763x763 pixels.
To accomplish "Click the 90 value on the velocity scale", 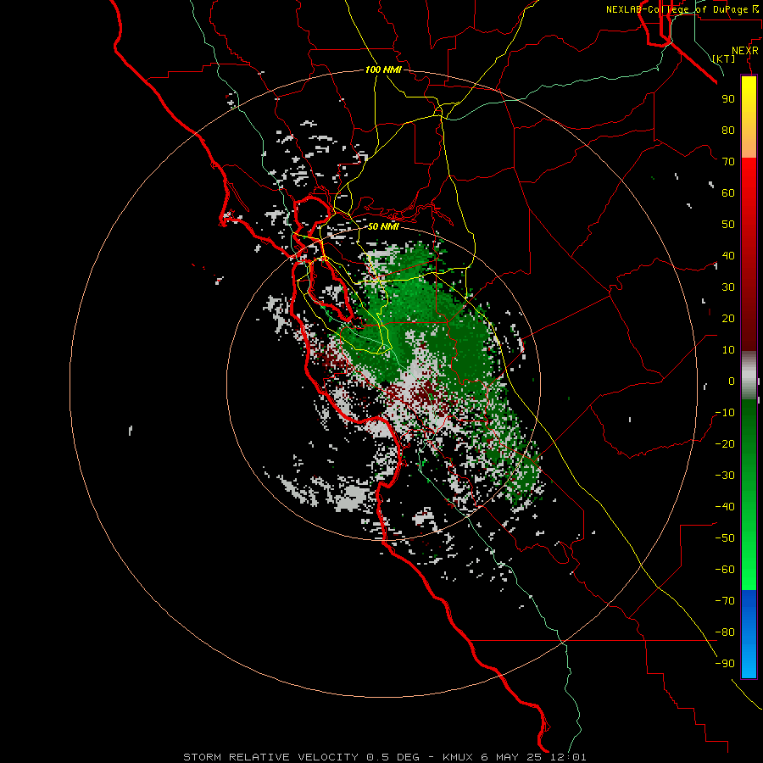I will (728, 99).
